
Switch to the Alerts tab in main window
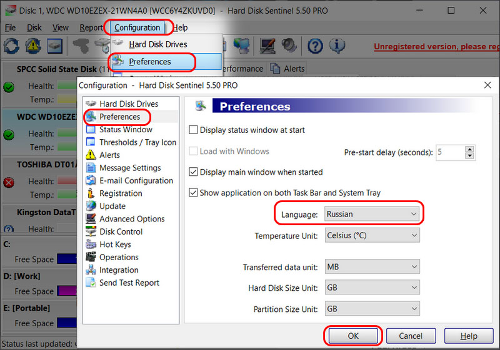pos(287,69)
